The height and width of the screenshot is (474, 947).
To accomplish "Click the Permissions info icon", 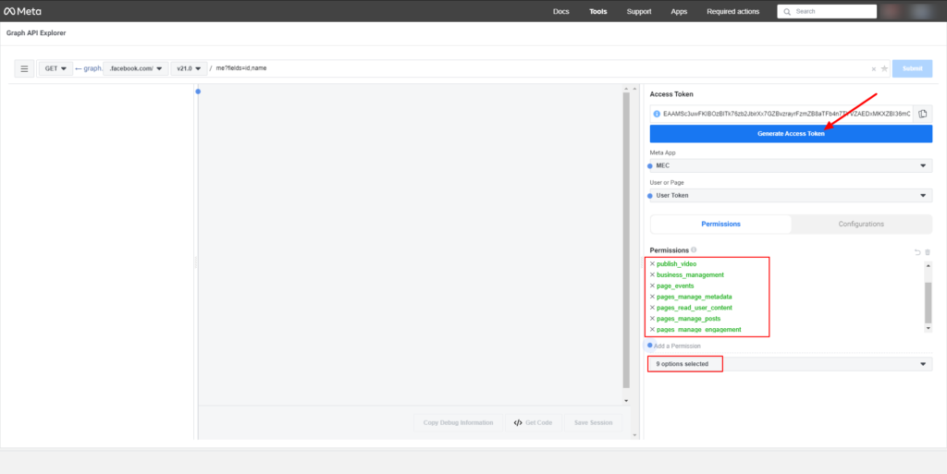I will [694, 250].
